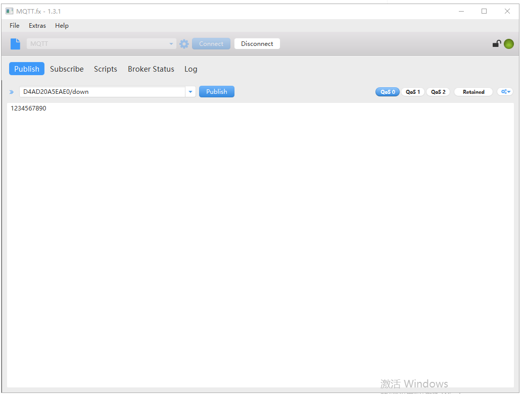Click the blue Publish message button
Viewport: 523px width, 394px height.
pyautogui.click(x=216, y=92)
